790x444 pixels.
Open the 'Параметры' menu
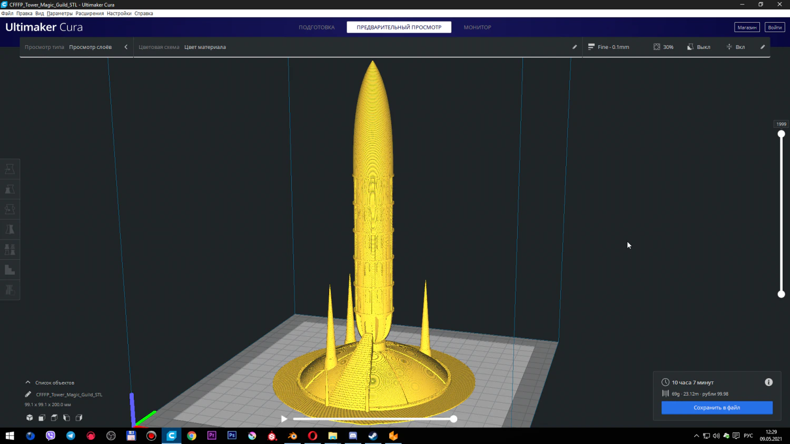coord(60,13)
